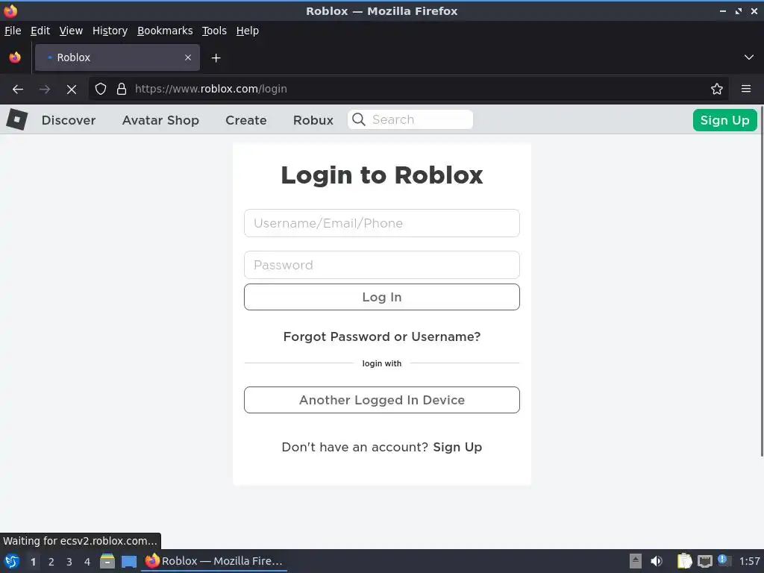The image size is (764, 573).
Task: Click the page vertical scrollbar
Action: (x=762, y=281)
